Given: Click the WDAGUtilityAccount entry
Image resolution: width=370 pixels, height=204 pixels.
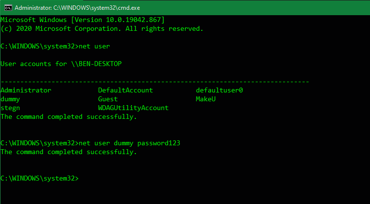Looking at the screenshot, I should (x=133, y=108).
